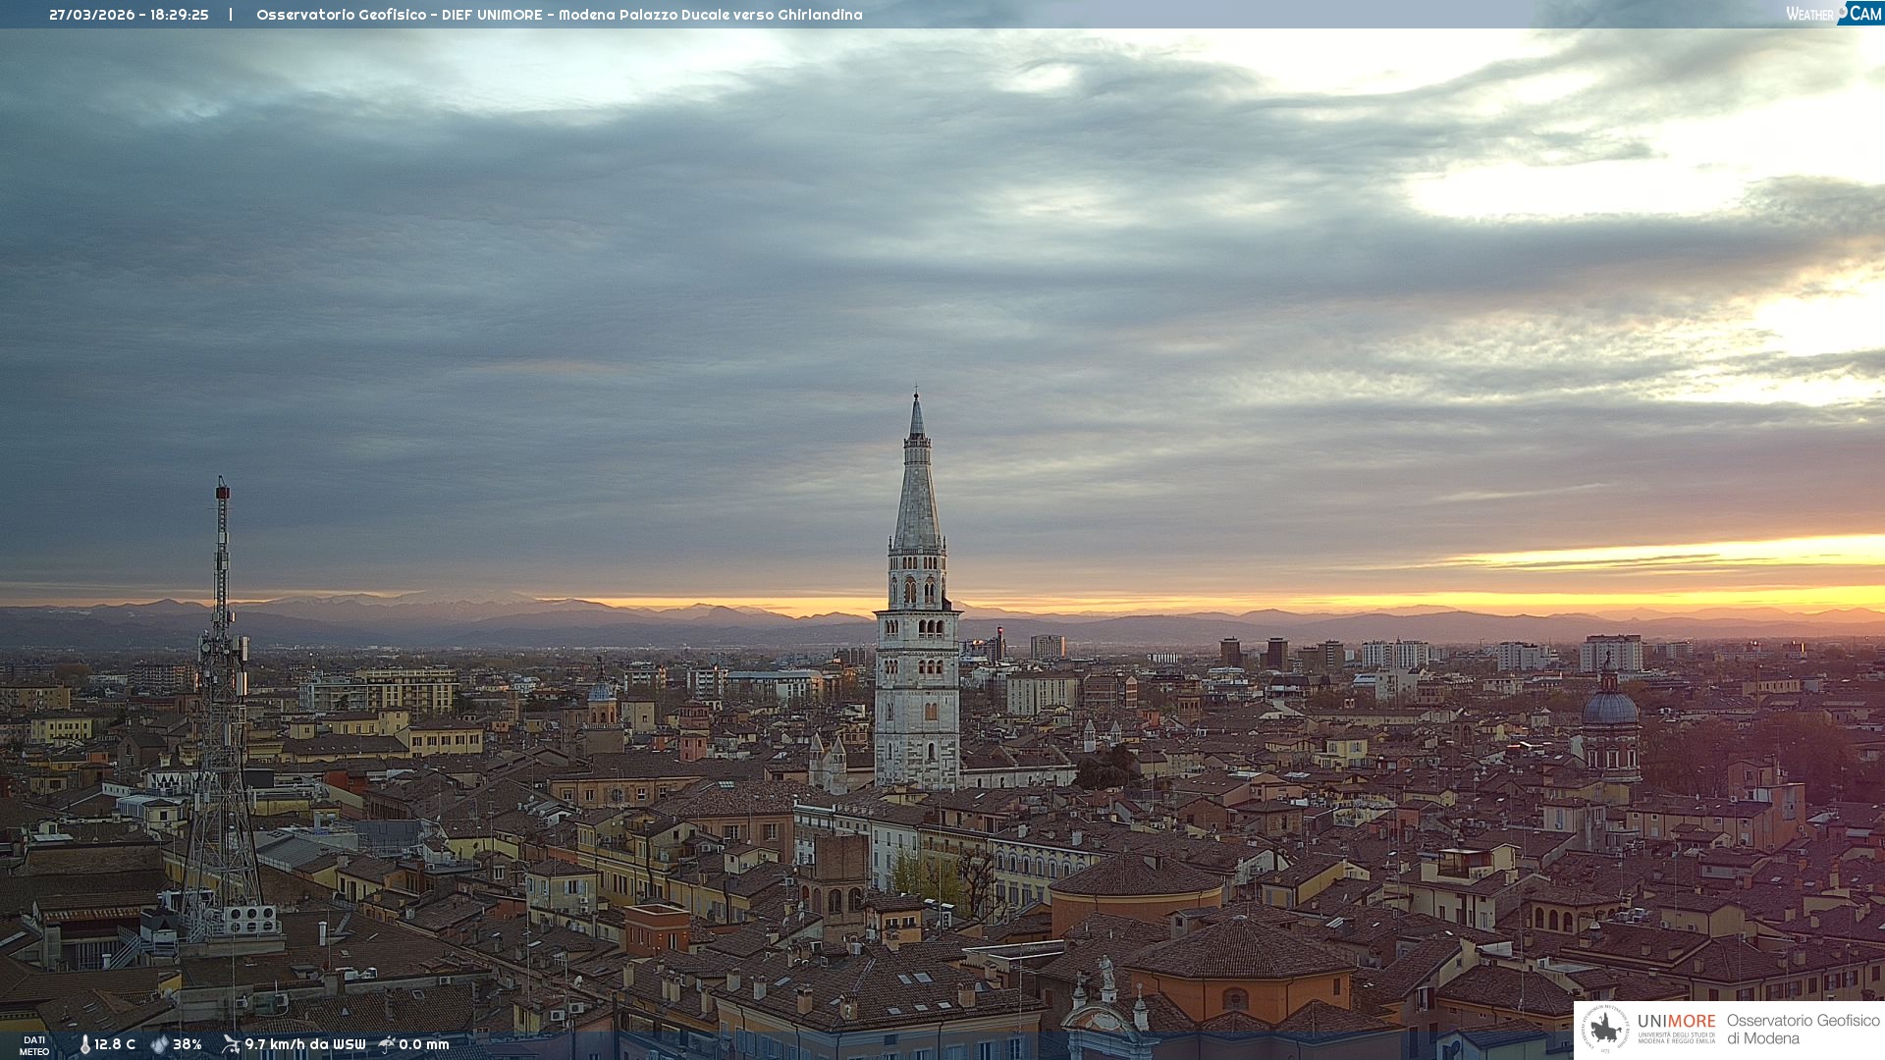Click the telecommunications antenna tower top
Screen dimensions: 1885x1060
click(223, 491)
